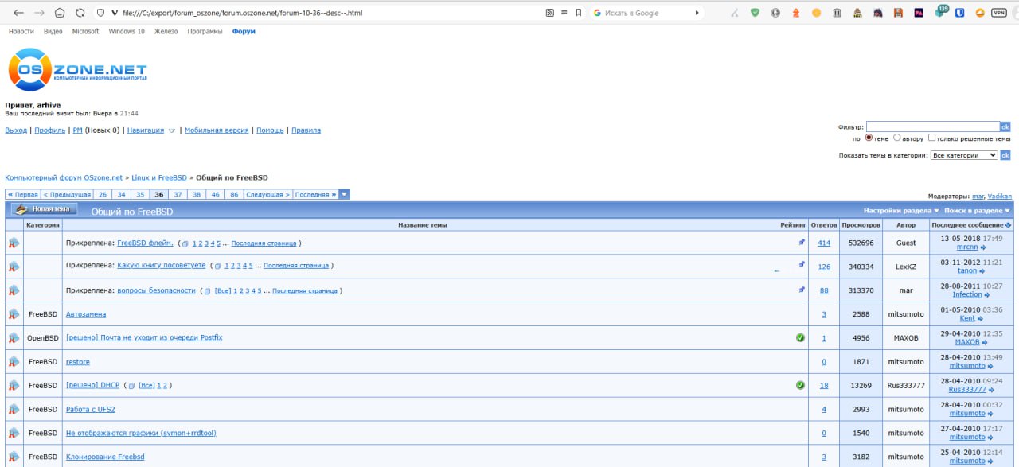Reload the page with the refresh icon
Screen dimensions: 1019x467
(80, 13)
